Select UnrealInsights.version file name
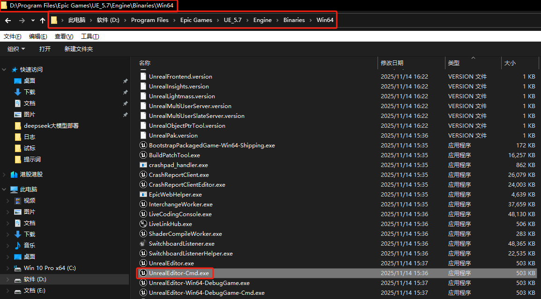 tap(179, 87)
